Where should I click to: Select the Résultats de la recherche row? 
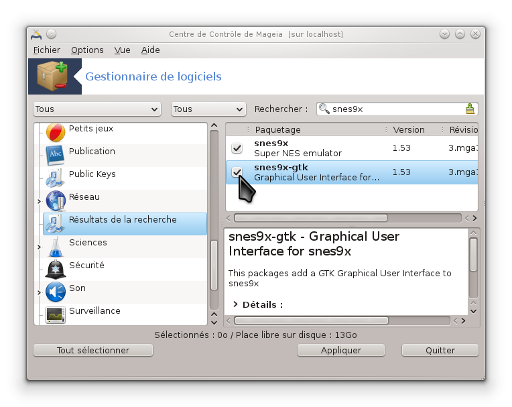[x=125, y=224]
